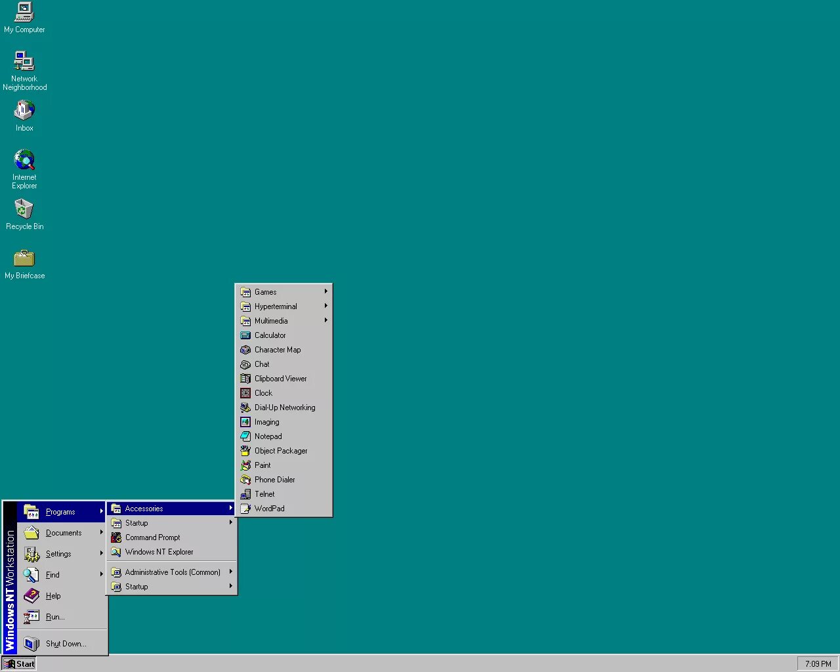
Task: Expand the Games submenu arrow
Action: pos(325,291)
